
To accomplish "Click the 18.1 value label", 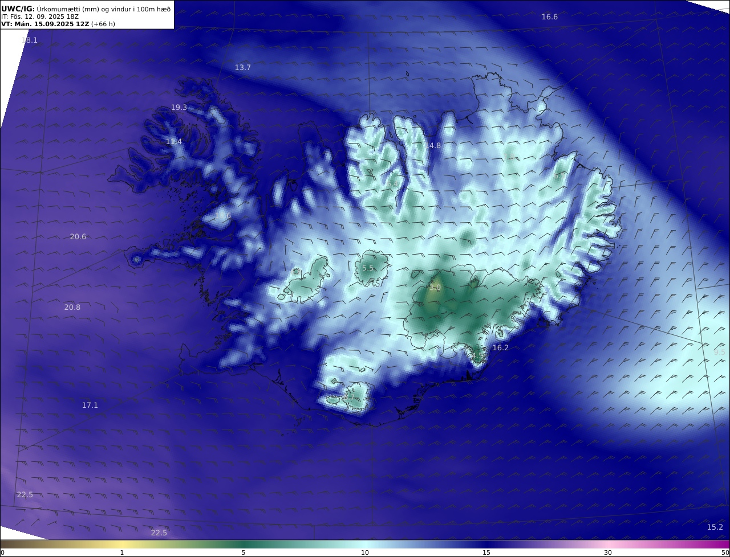I will [x=29, y=40].
